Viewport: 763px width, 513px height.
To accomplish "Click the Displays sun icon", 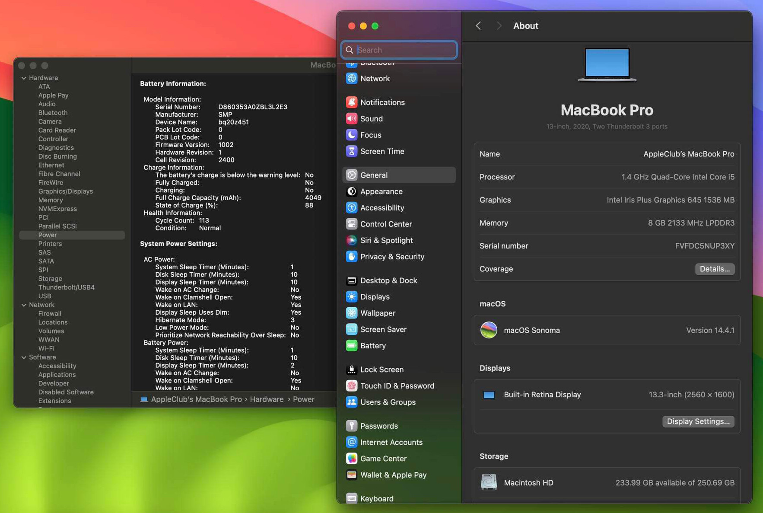I will 352,297.
